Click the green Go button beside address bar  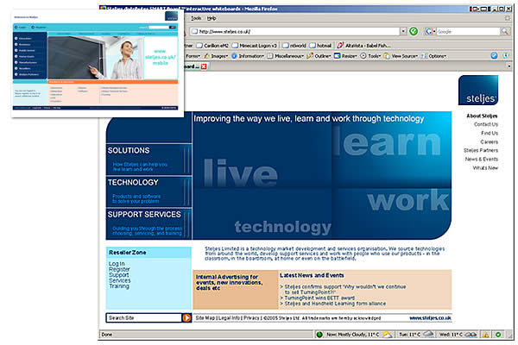[414, 31]
